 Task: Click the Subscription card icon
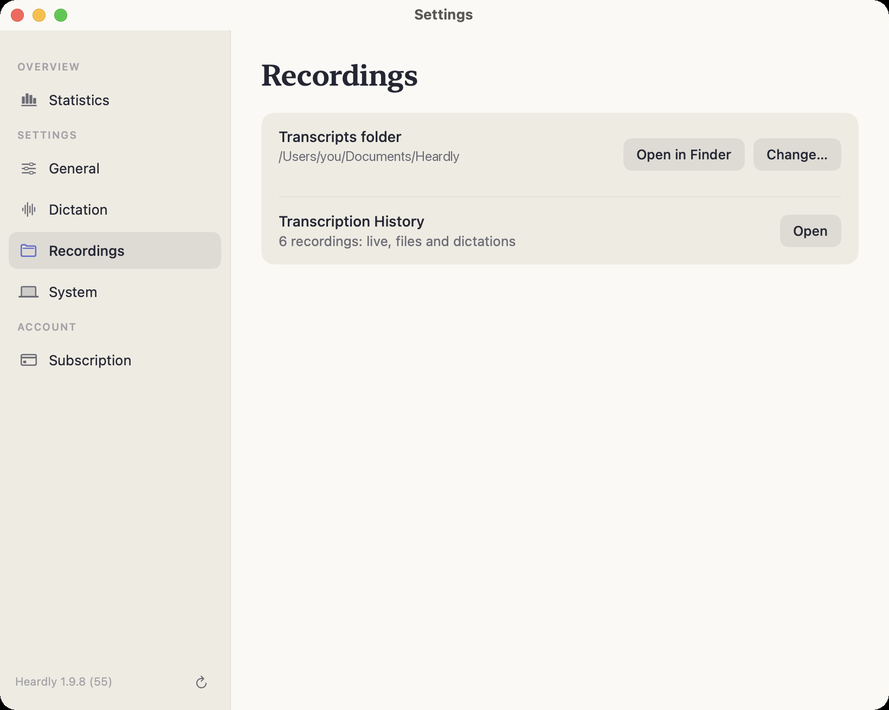(29, 360)
